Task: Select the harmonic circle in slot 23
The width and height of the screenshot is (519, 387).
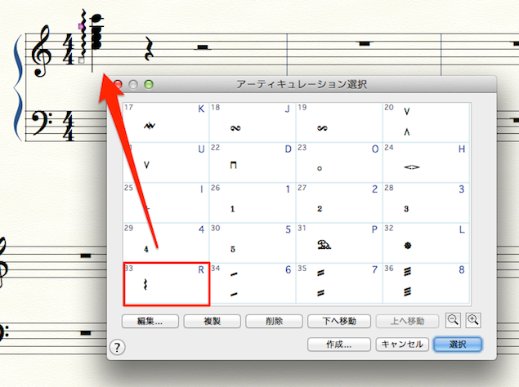Action: (339, 162)
